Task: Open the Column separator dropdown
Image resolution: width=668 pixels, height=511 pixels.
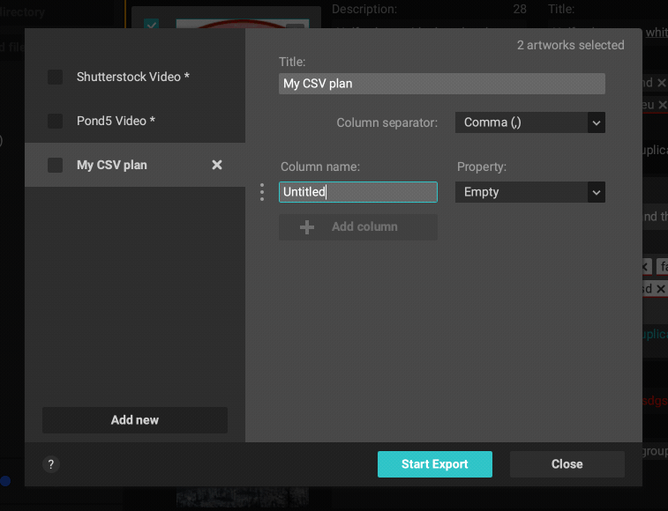Action: pyautogui.click(x=529, y=122)
